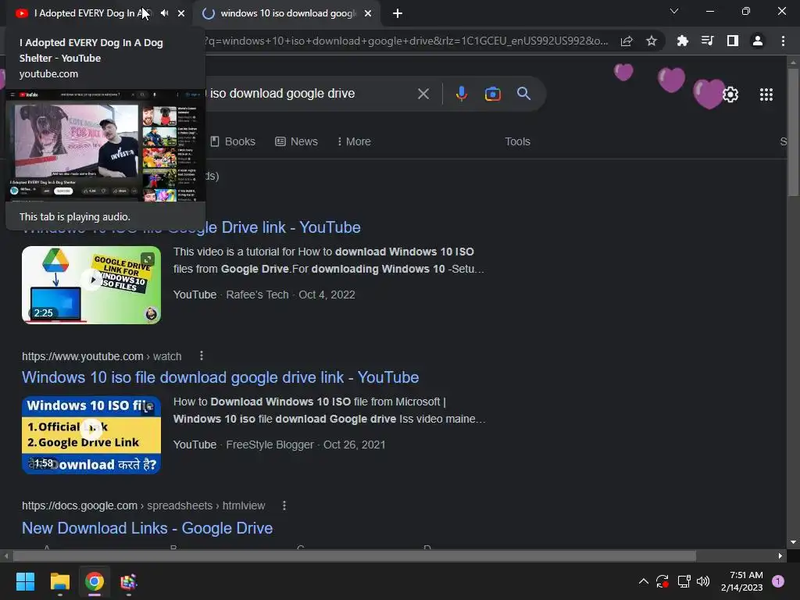Open the tab search dropdown chevron
Viewport: 800px width, 600px height.
pos(674,11)
